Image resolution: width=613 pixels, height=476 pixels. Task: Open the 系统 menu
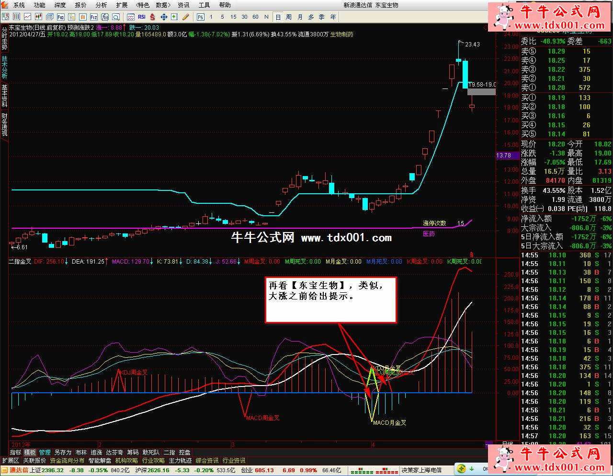pyautogui.click(x=19, y=5)
